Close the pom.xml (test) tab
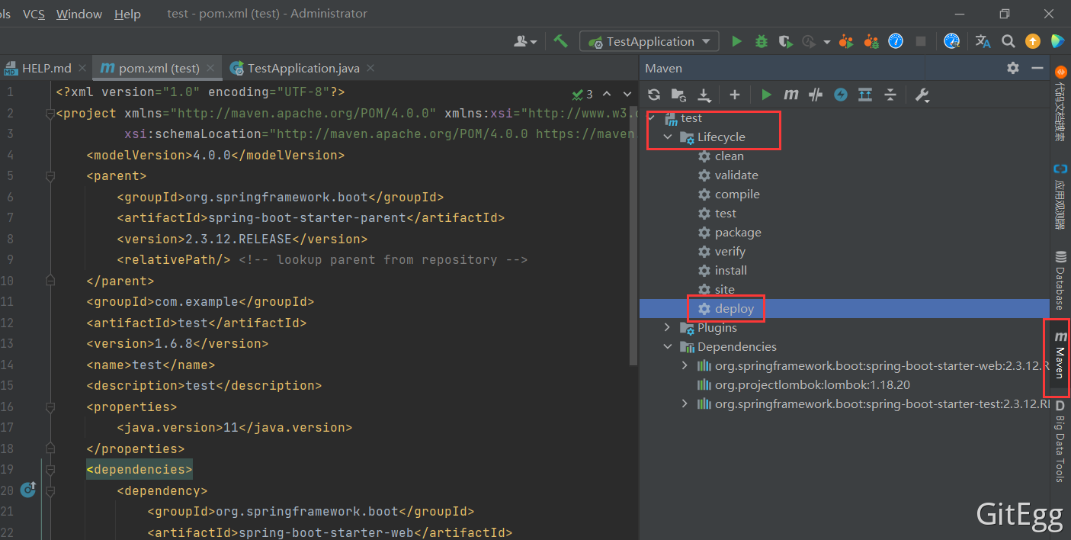Screen dimensions: 1071x540 click(211, 68)
